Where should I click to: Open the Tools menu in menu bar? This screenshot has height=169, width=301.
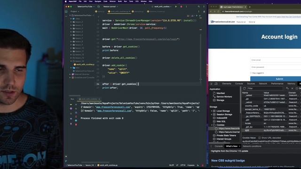coord(131,1)
